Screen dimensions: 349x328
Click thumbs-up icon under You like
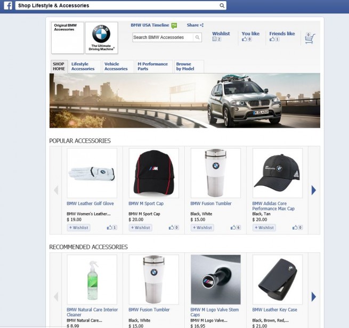[x=245, y=39]
